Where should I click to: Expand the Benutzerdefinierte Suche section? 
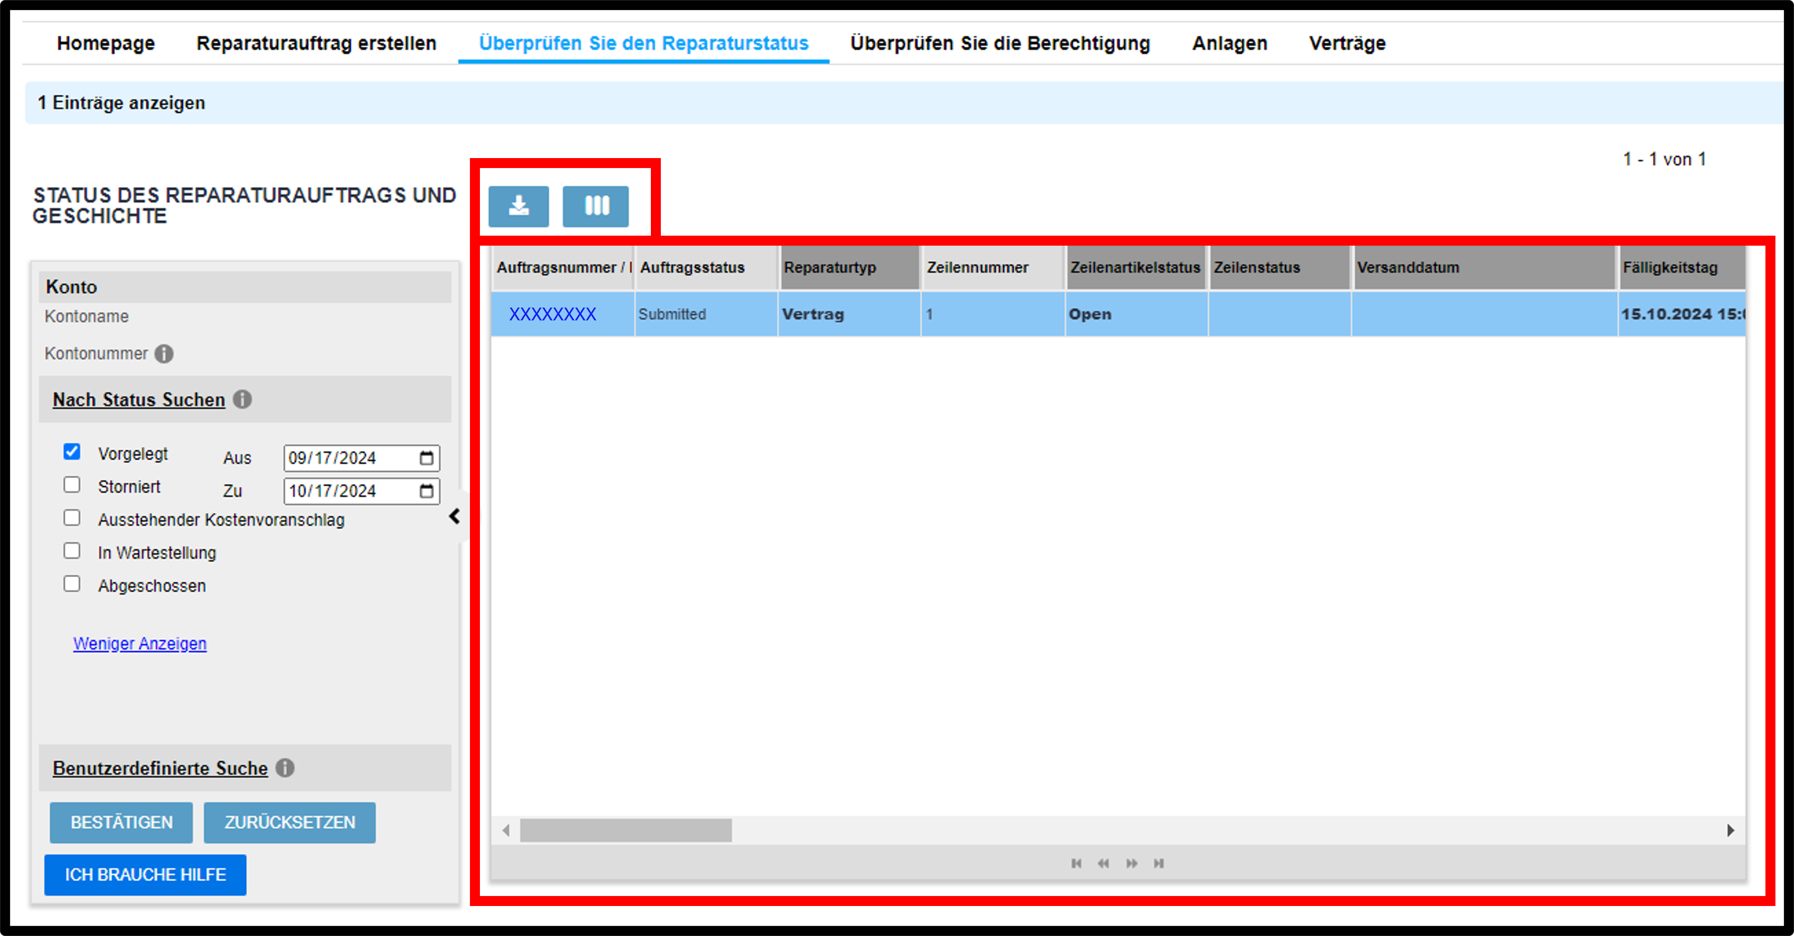point(160,768)
